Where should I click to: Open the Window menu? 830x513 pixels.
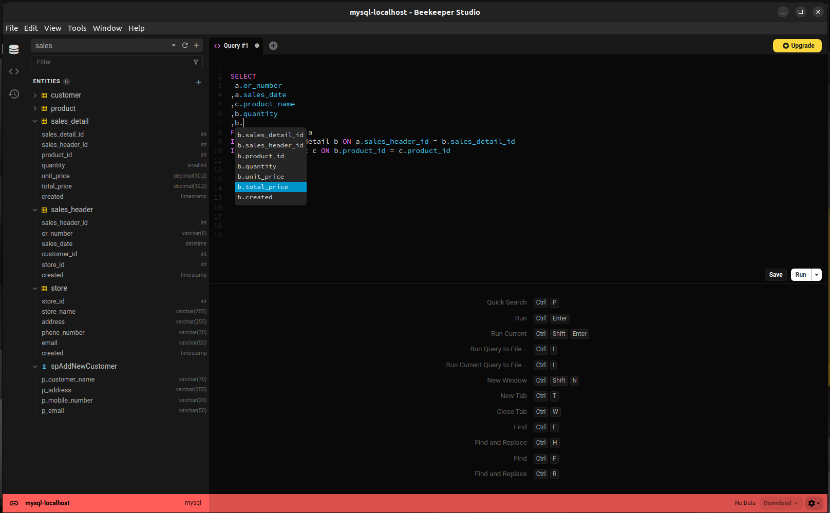[x=107, y=28]
